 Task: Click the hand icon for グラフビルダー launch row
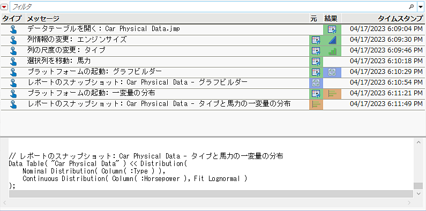click(13, 72)
